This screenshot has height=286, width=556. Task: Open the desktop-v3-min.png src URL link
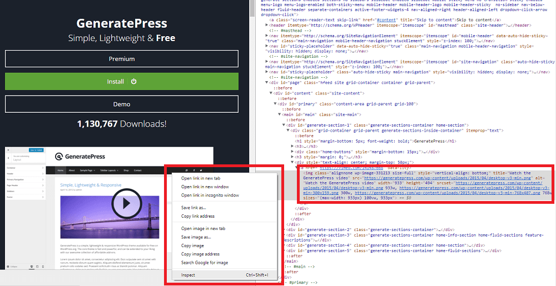447,178
